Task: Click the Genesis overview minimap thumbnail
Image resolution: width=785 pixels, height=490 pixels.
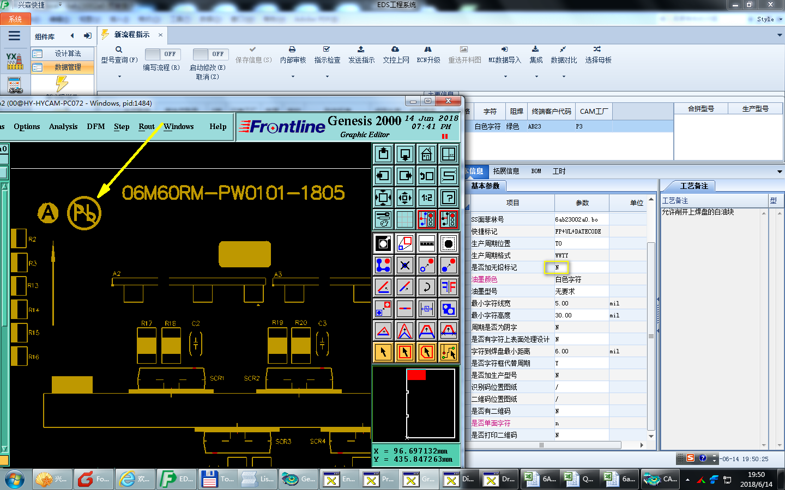Action: (416, 403)
